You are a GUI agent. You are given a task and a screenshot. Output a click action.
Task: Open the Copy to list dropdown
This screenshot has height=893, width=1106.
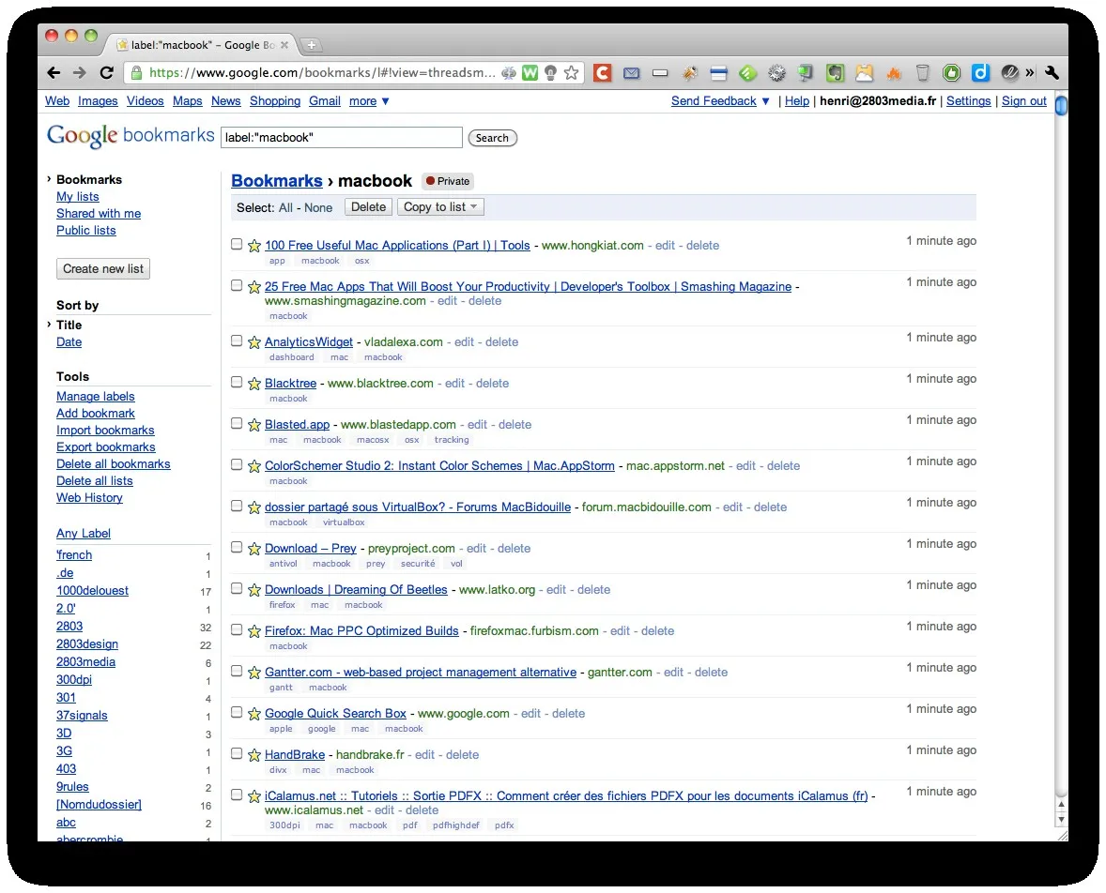tap(440, 207)
